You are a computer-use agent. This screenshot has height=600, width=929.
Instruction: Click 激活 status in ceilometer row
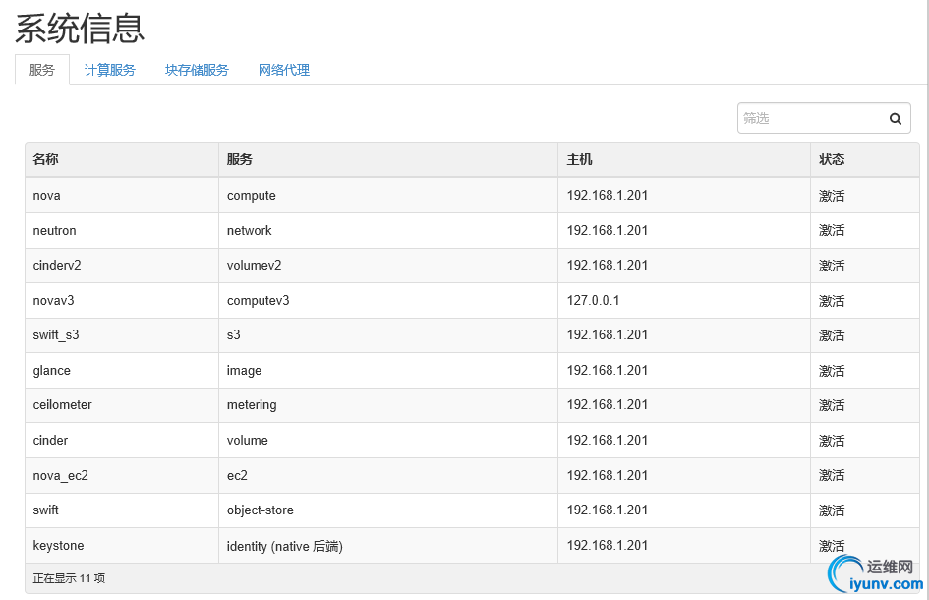832,405
